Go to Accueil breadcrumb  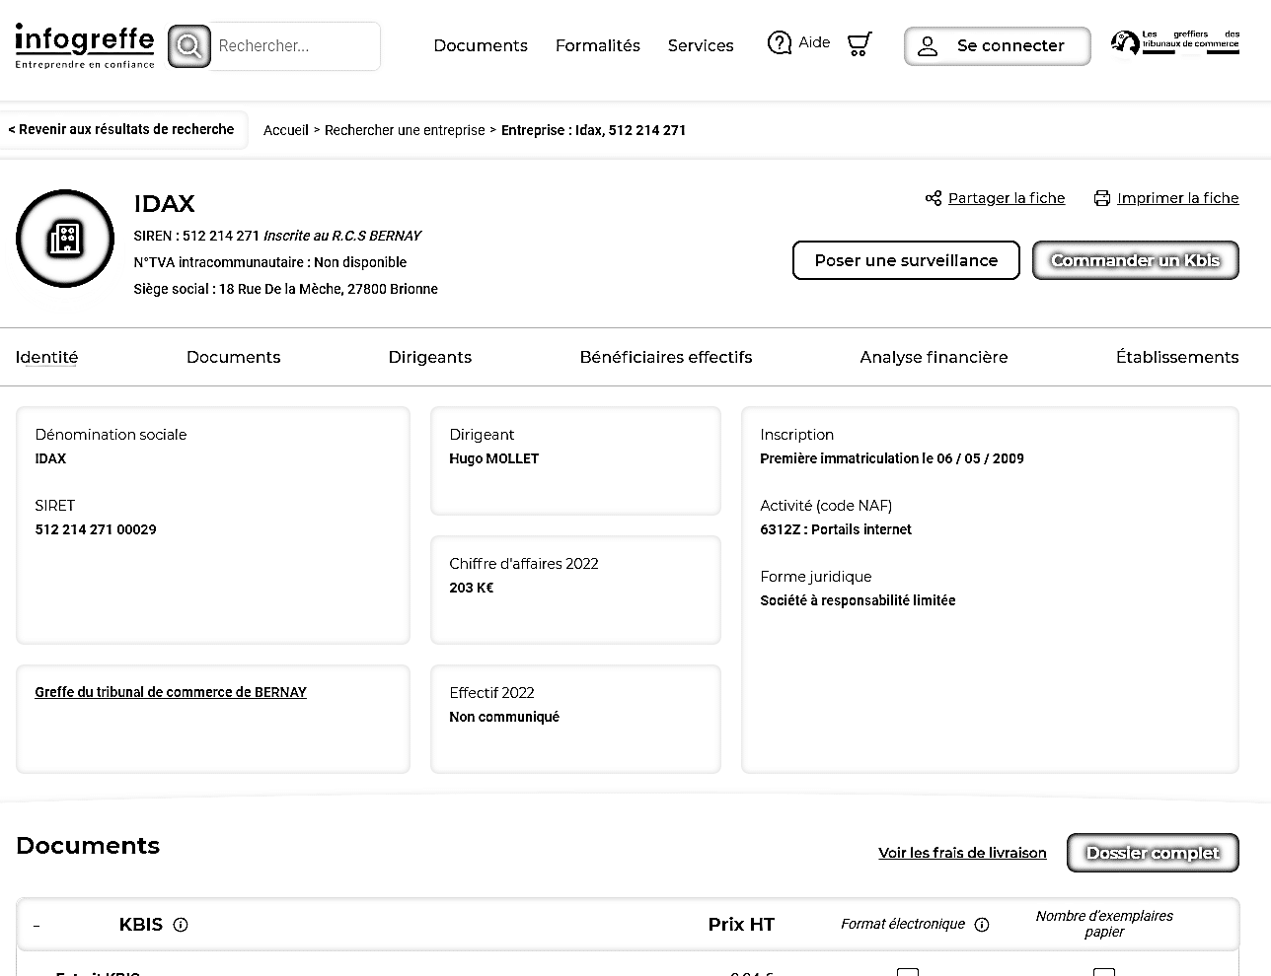click(286, 130)
